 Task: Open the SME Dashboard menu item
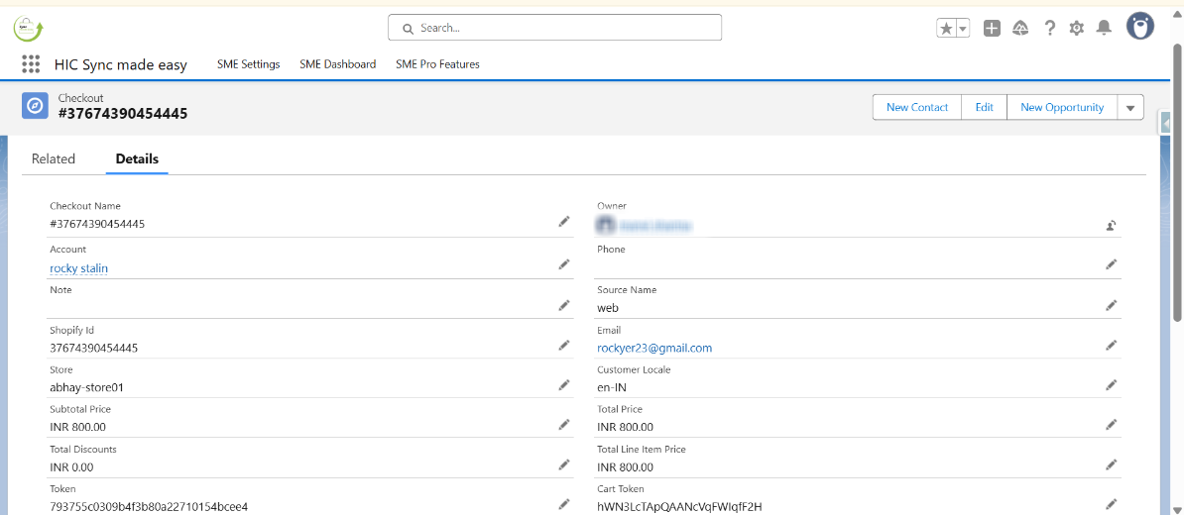tap(337, 64)
